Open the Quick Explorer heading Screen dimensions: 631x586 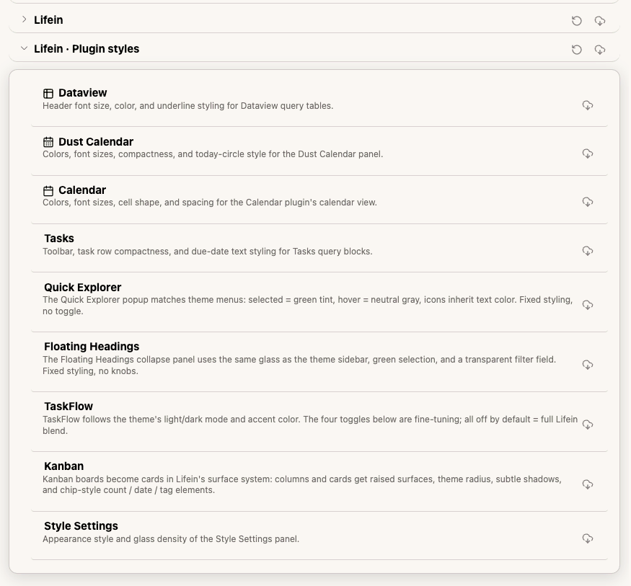click(x=82, y=287)
